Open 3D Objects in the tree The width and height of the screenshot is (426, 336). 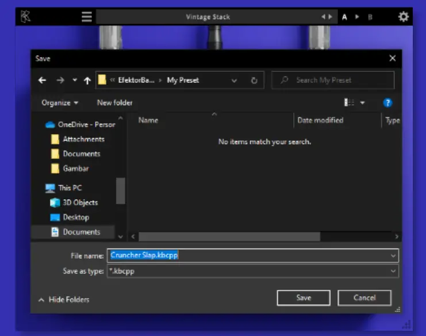74,203
